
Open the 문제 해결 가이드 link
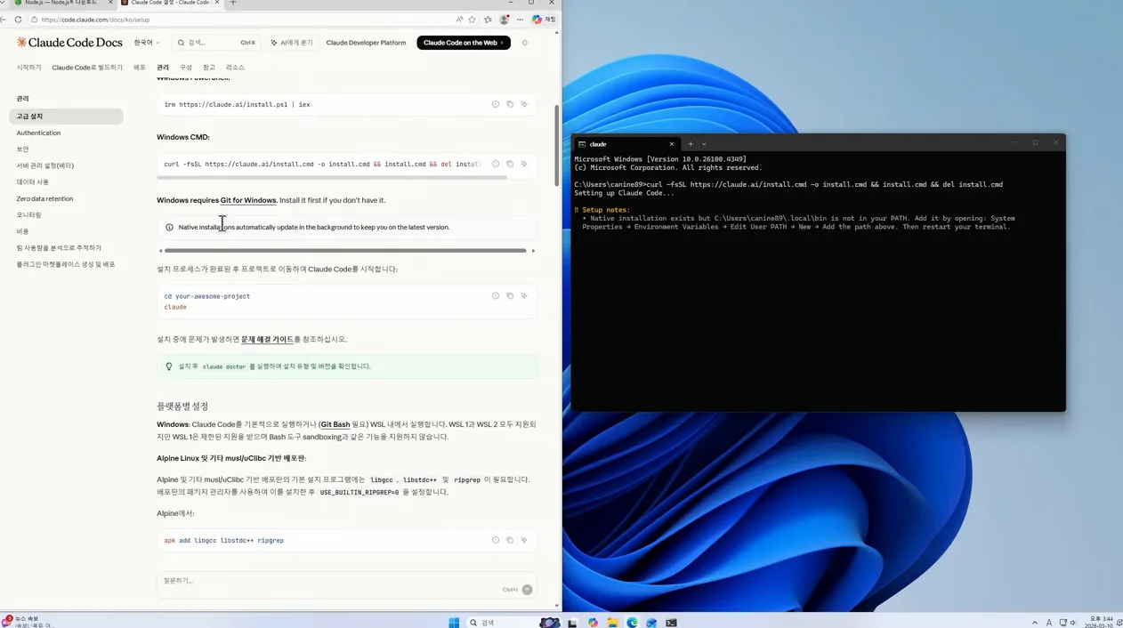pos(267,339)
